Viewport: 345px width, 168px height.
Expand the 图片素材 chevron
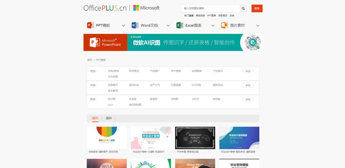coord(258,26)
